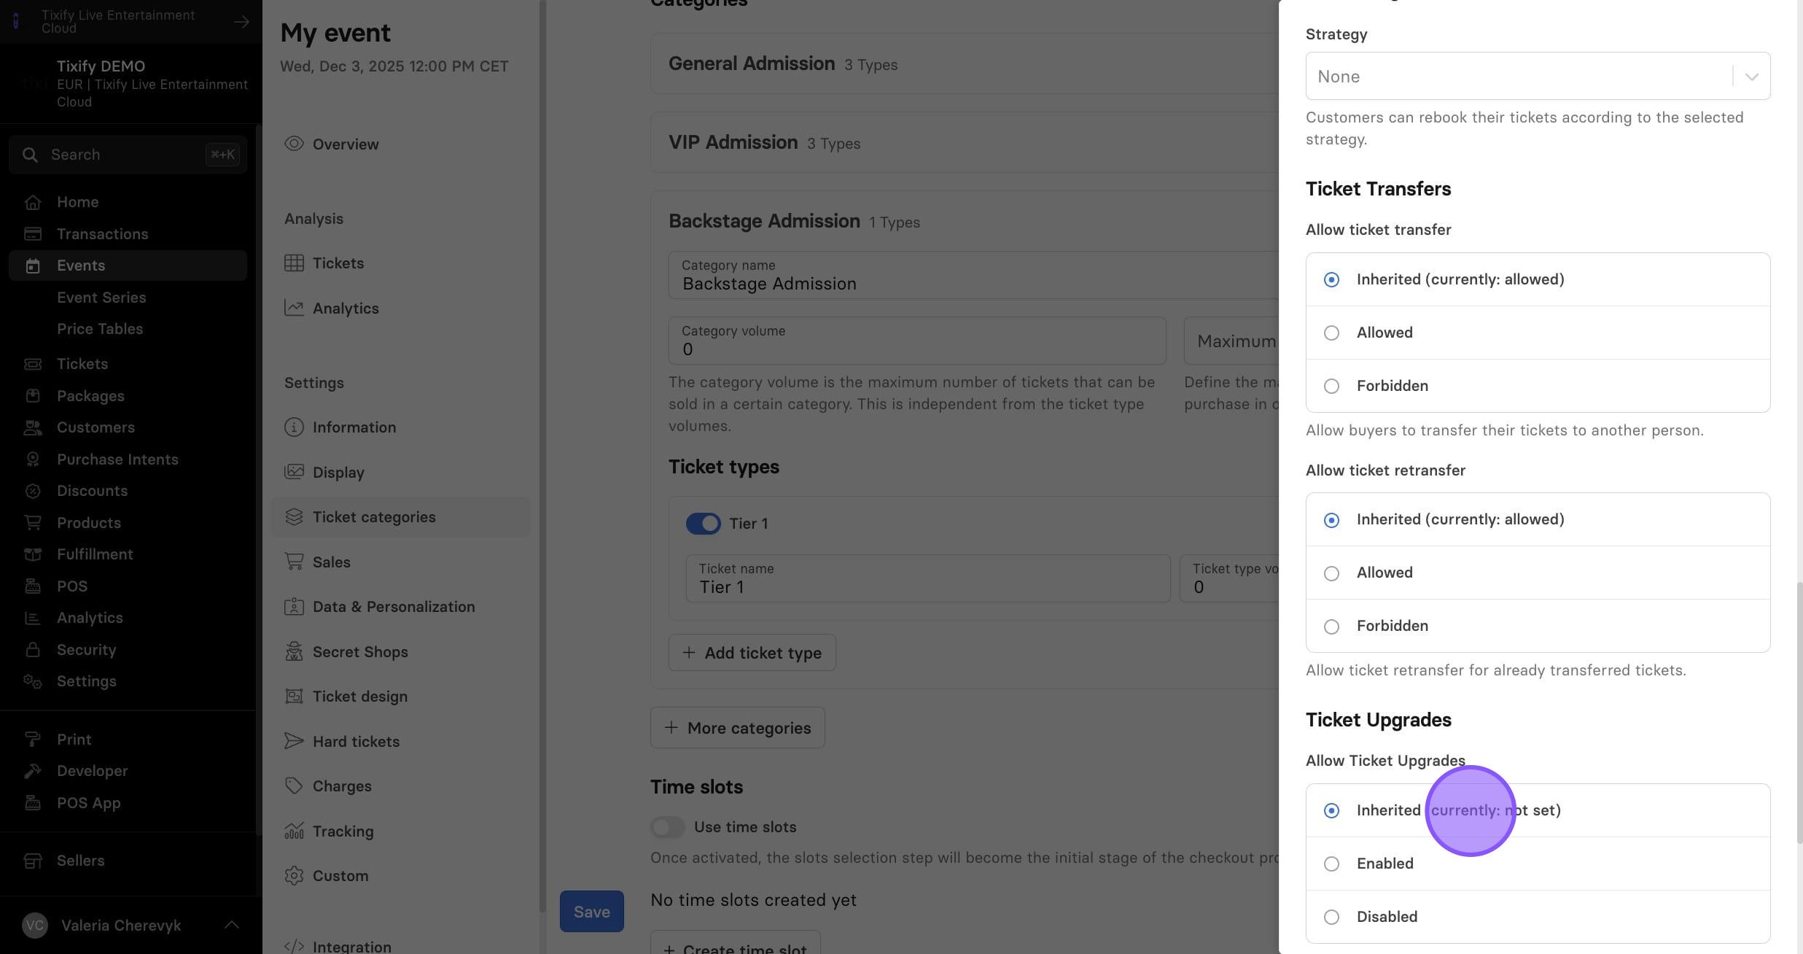
Task: Select Allowed for ticket transfer
Action: [1538, 333]
